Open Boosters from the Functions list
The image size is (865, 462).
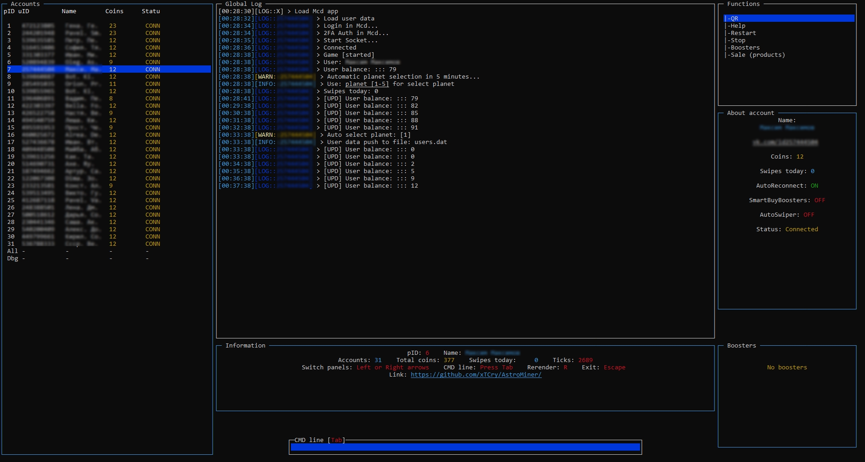pyautogui.click(x=743, y=48)
